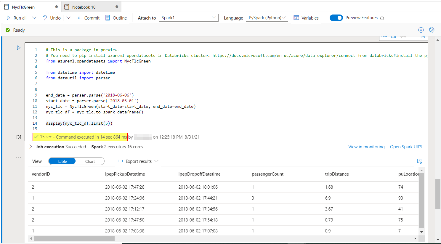Select the dropoff time 2018-06-02 17:34:56
The image size is (441, 244).
[x=198, y=209]
